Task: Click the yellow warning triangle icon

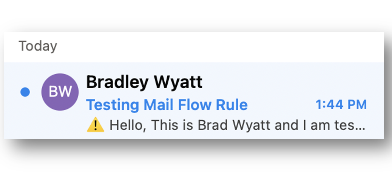Action: pos(95,124)
